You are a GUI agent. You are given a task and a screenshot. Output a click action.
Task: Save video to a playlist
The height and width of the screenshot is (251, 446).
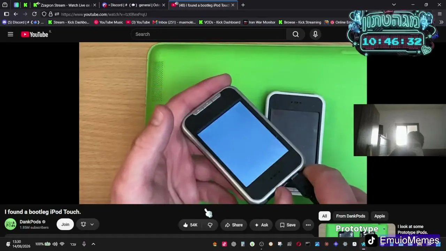288,225
